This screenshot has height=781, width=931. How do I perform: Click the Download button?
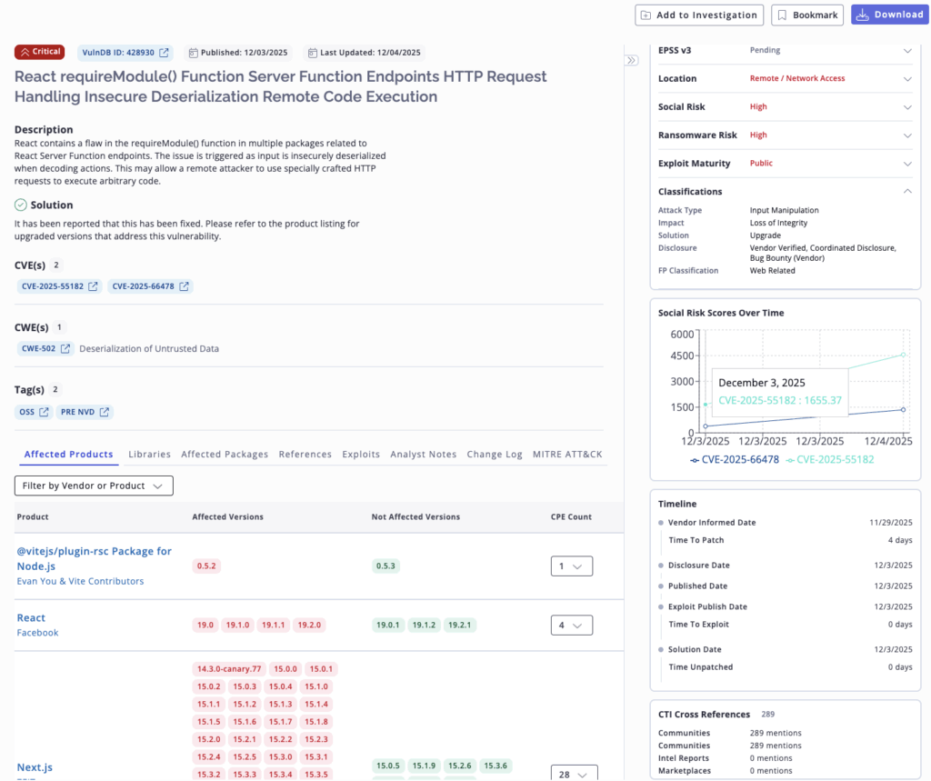[x=890, y=15]
